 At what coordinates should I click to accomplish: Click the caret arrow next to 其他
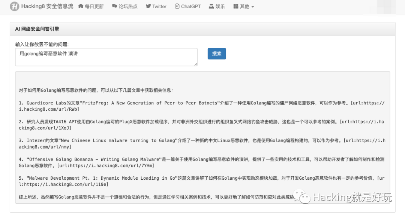tap(253, 7)
